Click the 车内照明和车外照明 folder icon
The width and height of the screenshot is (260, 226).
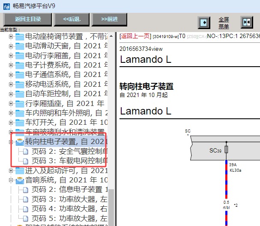click(20, 113)
